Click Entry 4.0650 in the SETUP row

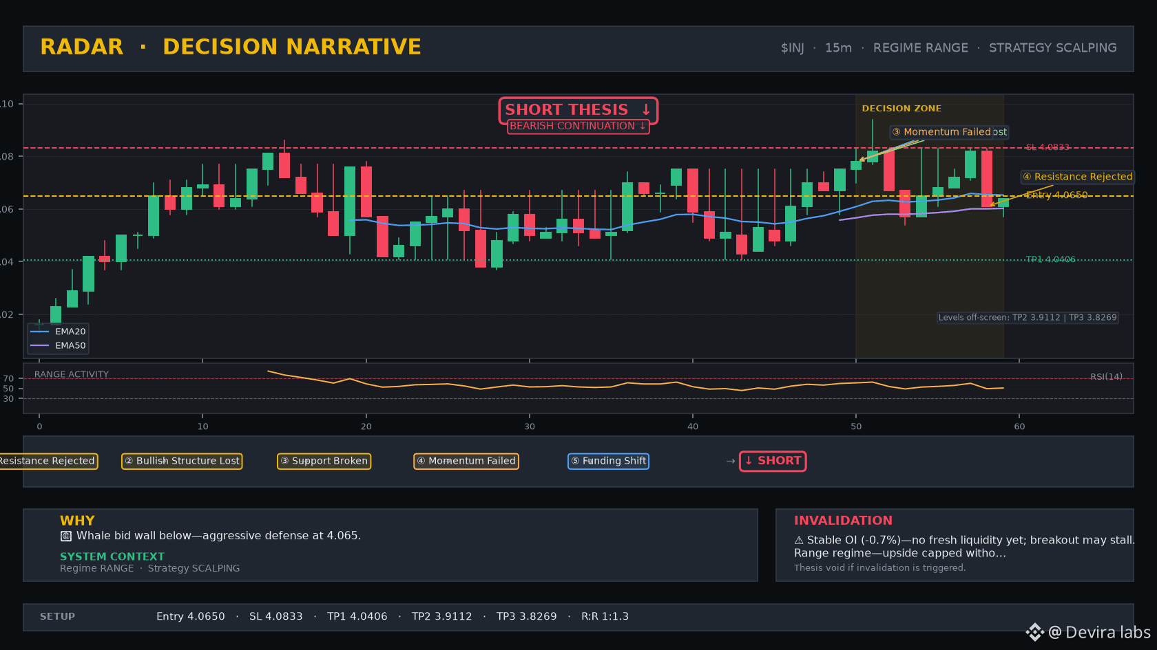click(x=191, y=617)
